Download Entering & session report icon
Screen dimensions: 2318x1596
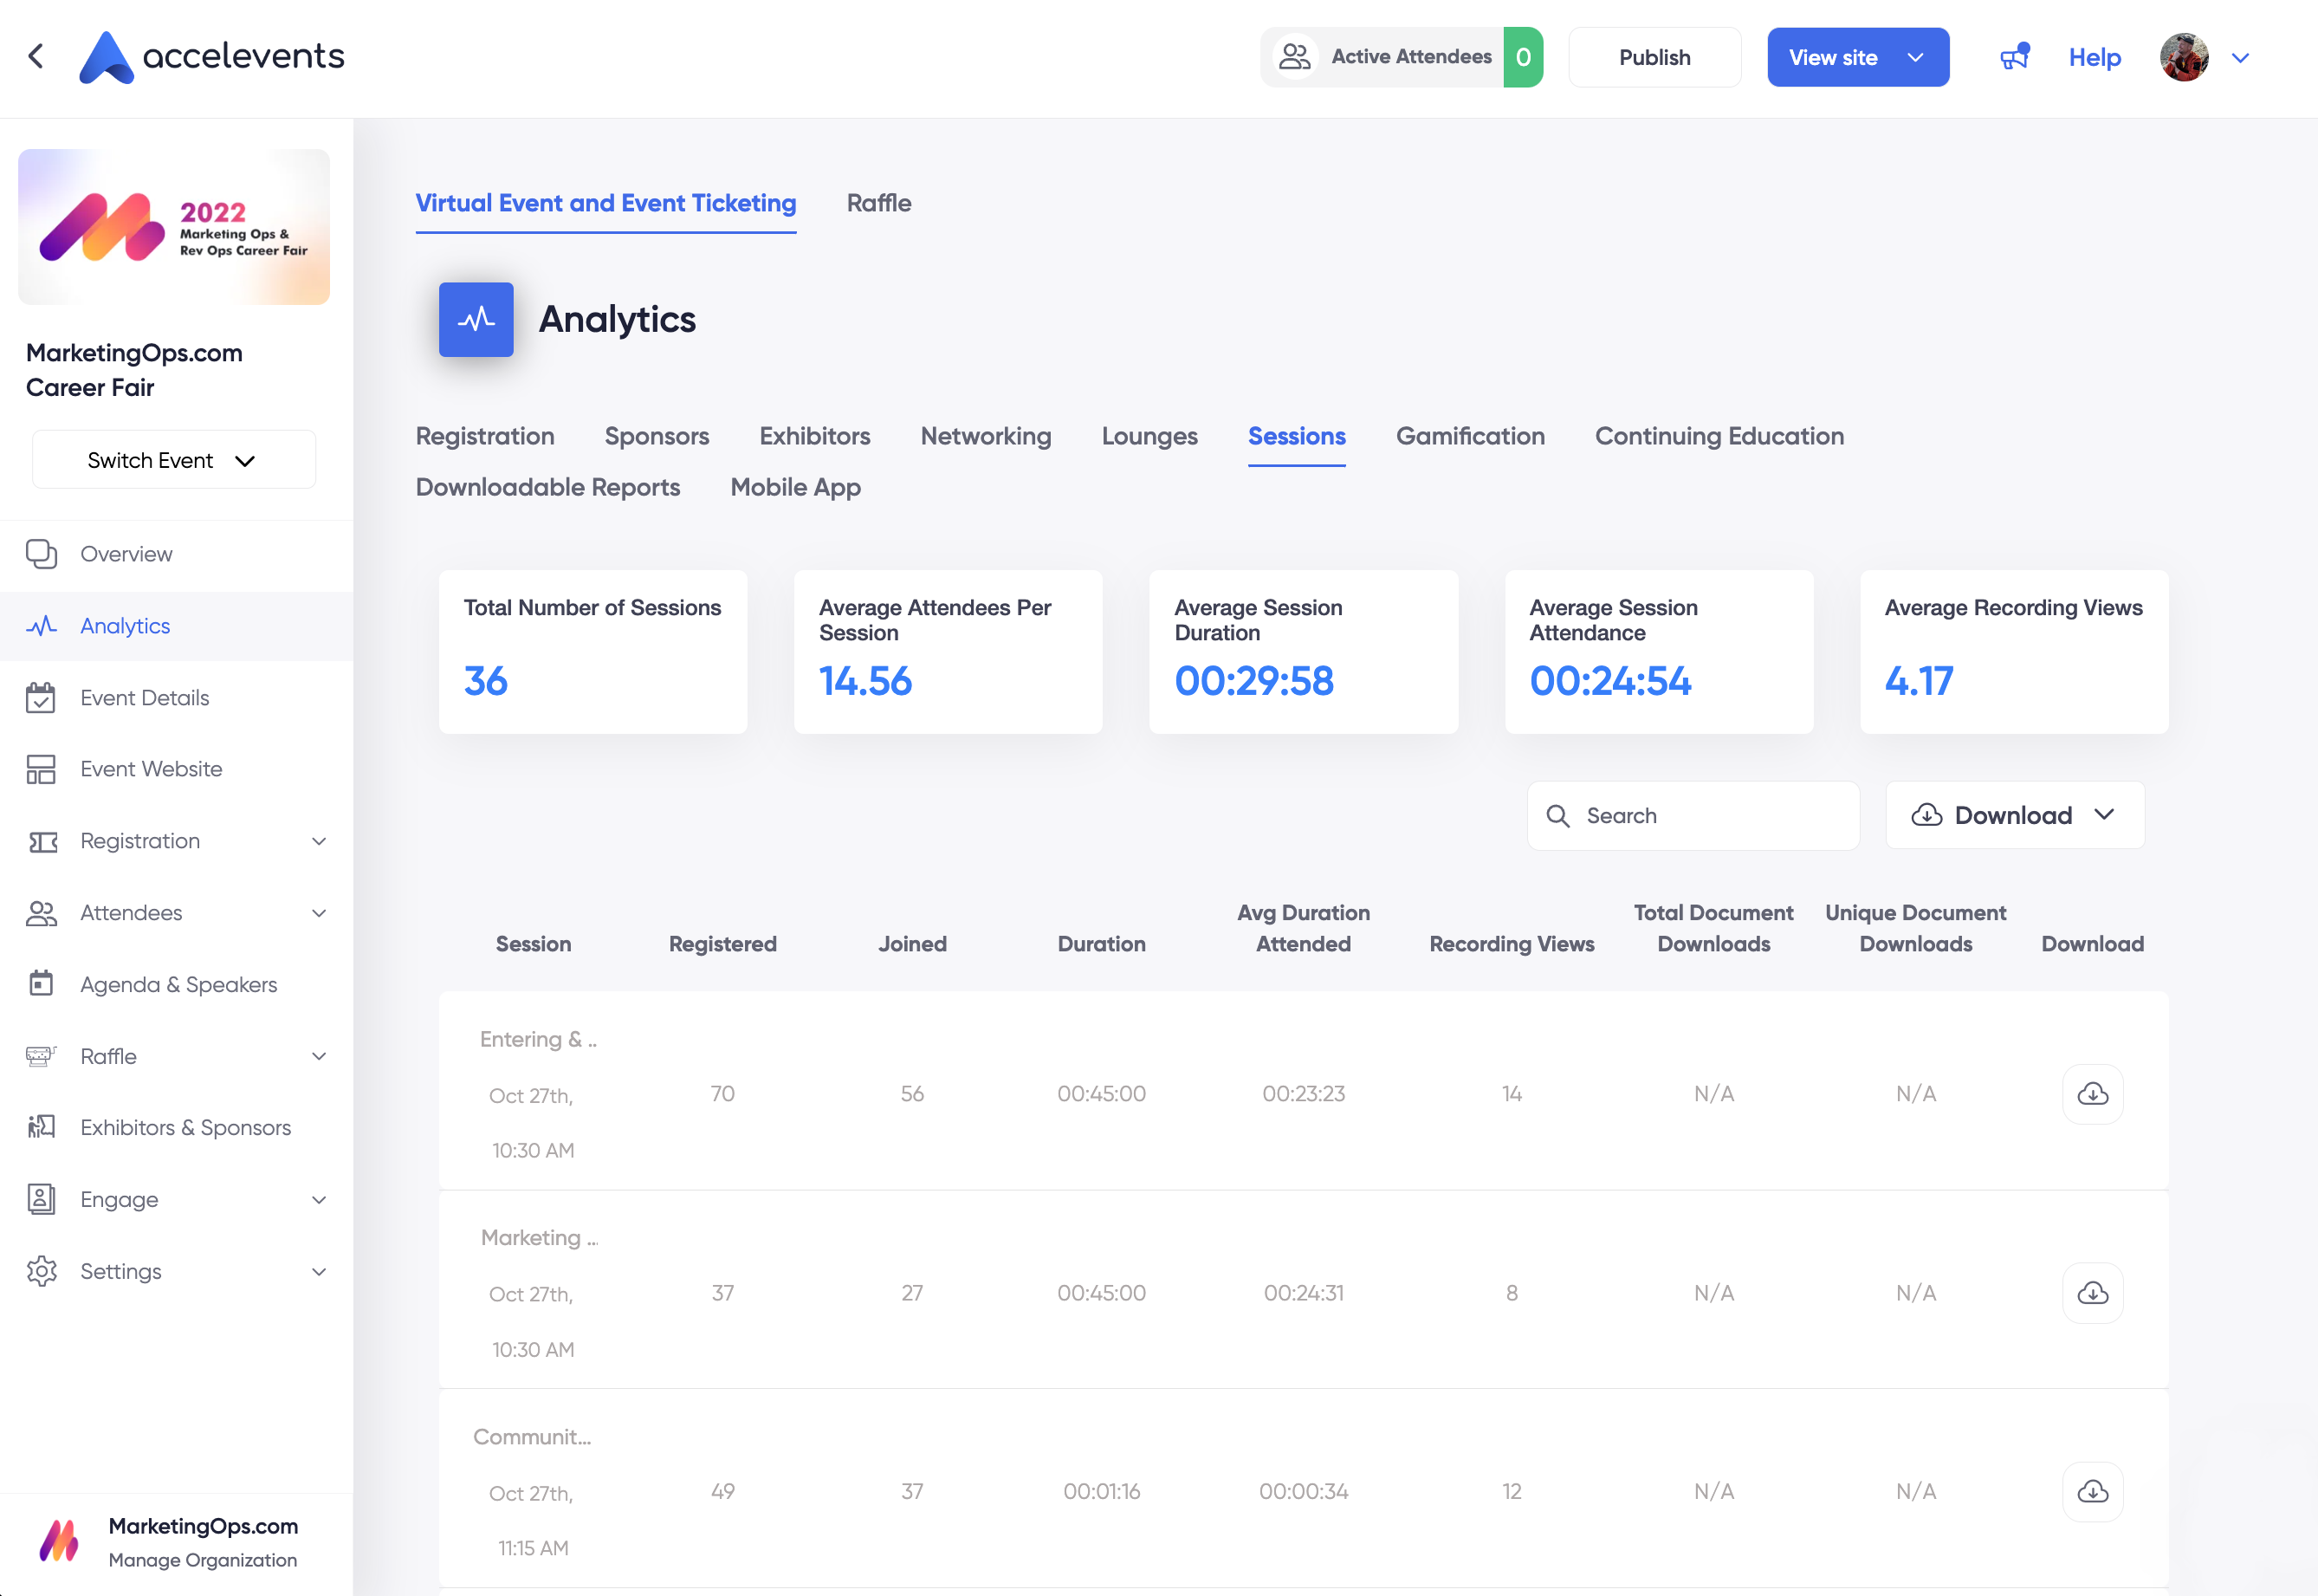(x=2092, y=1094)
